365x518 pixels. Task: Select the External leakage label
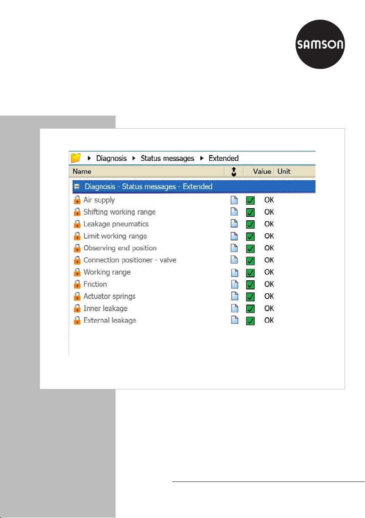click(x=109, y=320)
